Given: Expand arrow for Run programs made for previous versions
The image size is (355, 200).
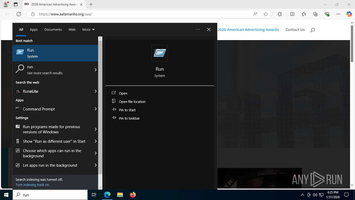Looking at the screenshot, I should [96, 129].
